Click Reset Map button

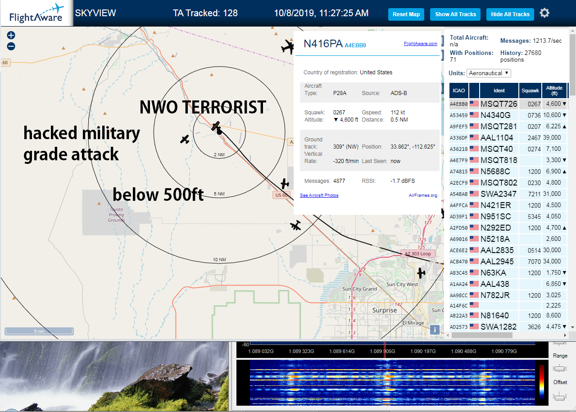(406, 14)
